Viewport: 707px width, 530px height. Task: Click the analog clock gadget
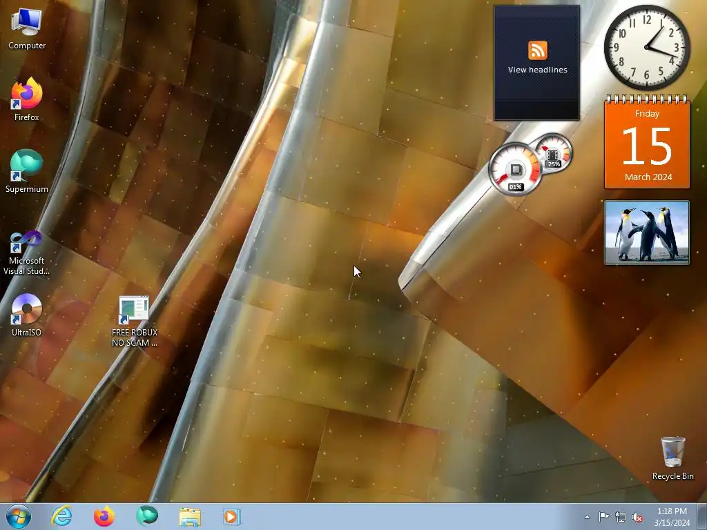[647, 48]
